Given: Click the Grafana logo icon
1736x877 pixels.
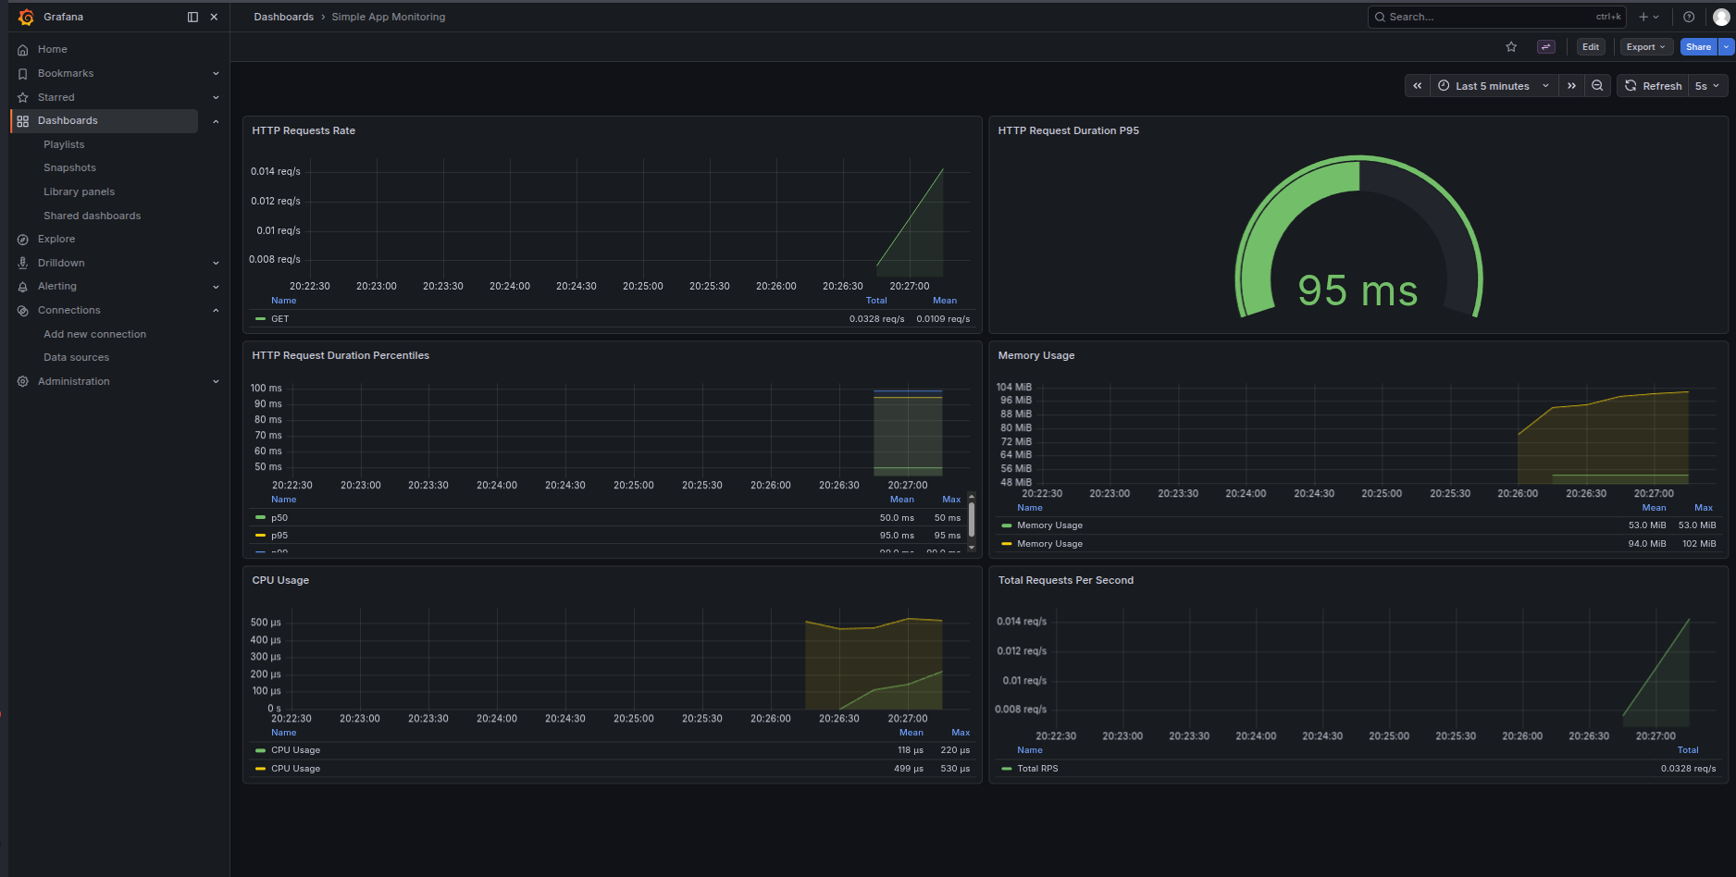Looking at the screenshot, I should coord(26,17).
